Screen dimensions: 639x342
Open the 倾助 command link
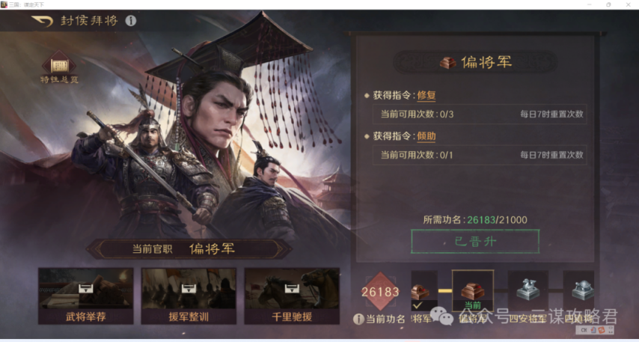pos(426,136)
